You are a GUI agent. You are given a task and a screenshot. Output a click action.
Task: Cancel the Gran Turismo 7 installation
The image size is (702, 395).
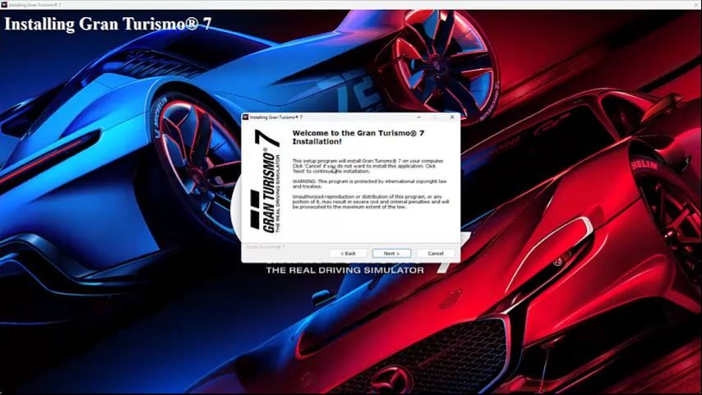[435, 253]
